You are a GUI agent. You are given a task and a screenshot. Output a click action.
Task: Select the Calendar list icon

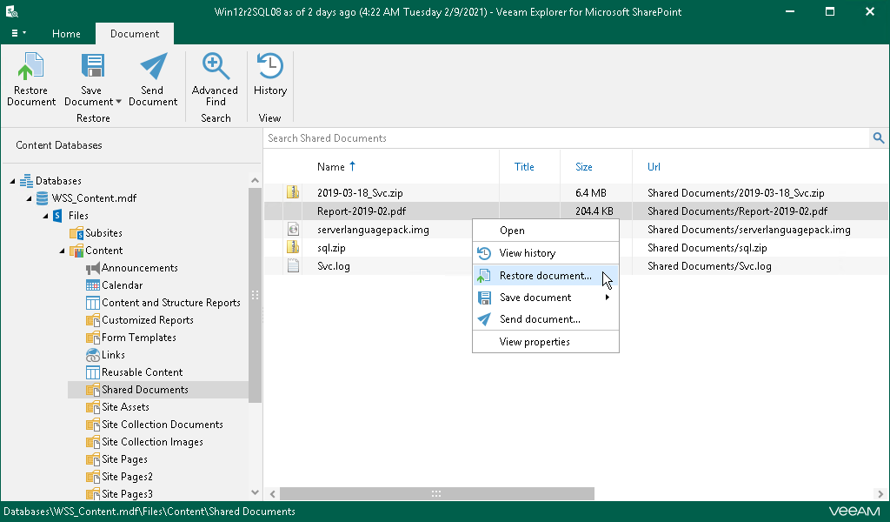click(x=93, y=285)
